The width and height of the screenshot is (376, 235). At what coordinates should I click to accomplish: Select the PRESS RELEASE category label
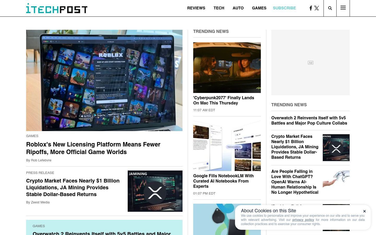[40, 173]
